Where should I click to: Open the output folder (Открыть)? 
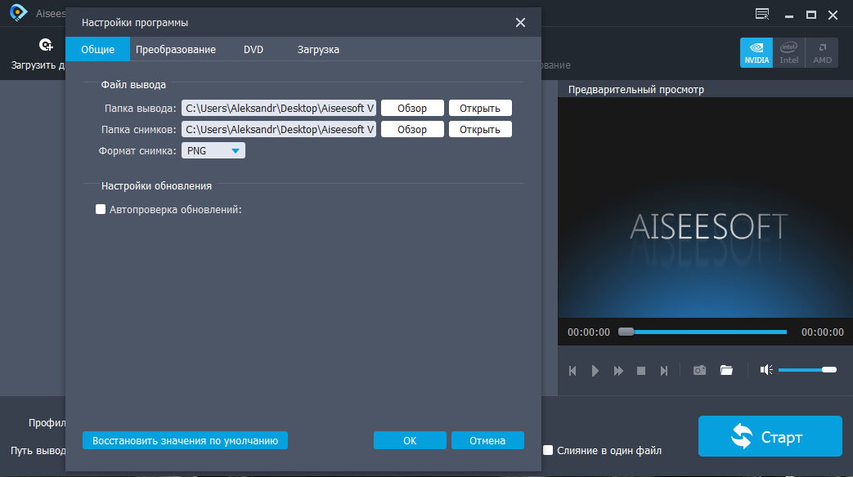click(x=480, y=108)
